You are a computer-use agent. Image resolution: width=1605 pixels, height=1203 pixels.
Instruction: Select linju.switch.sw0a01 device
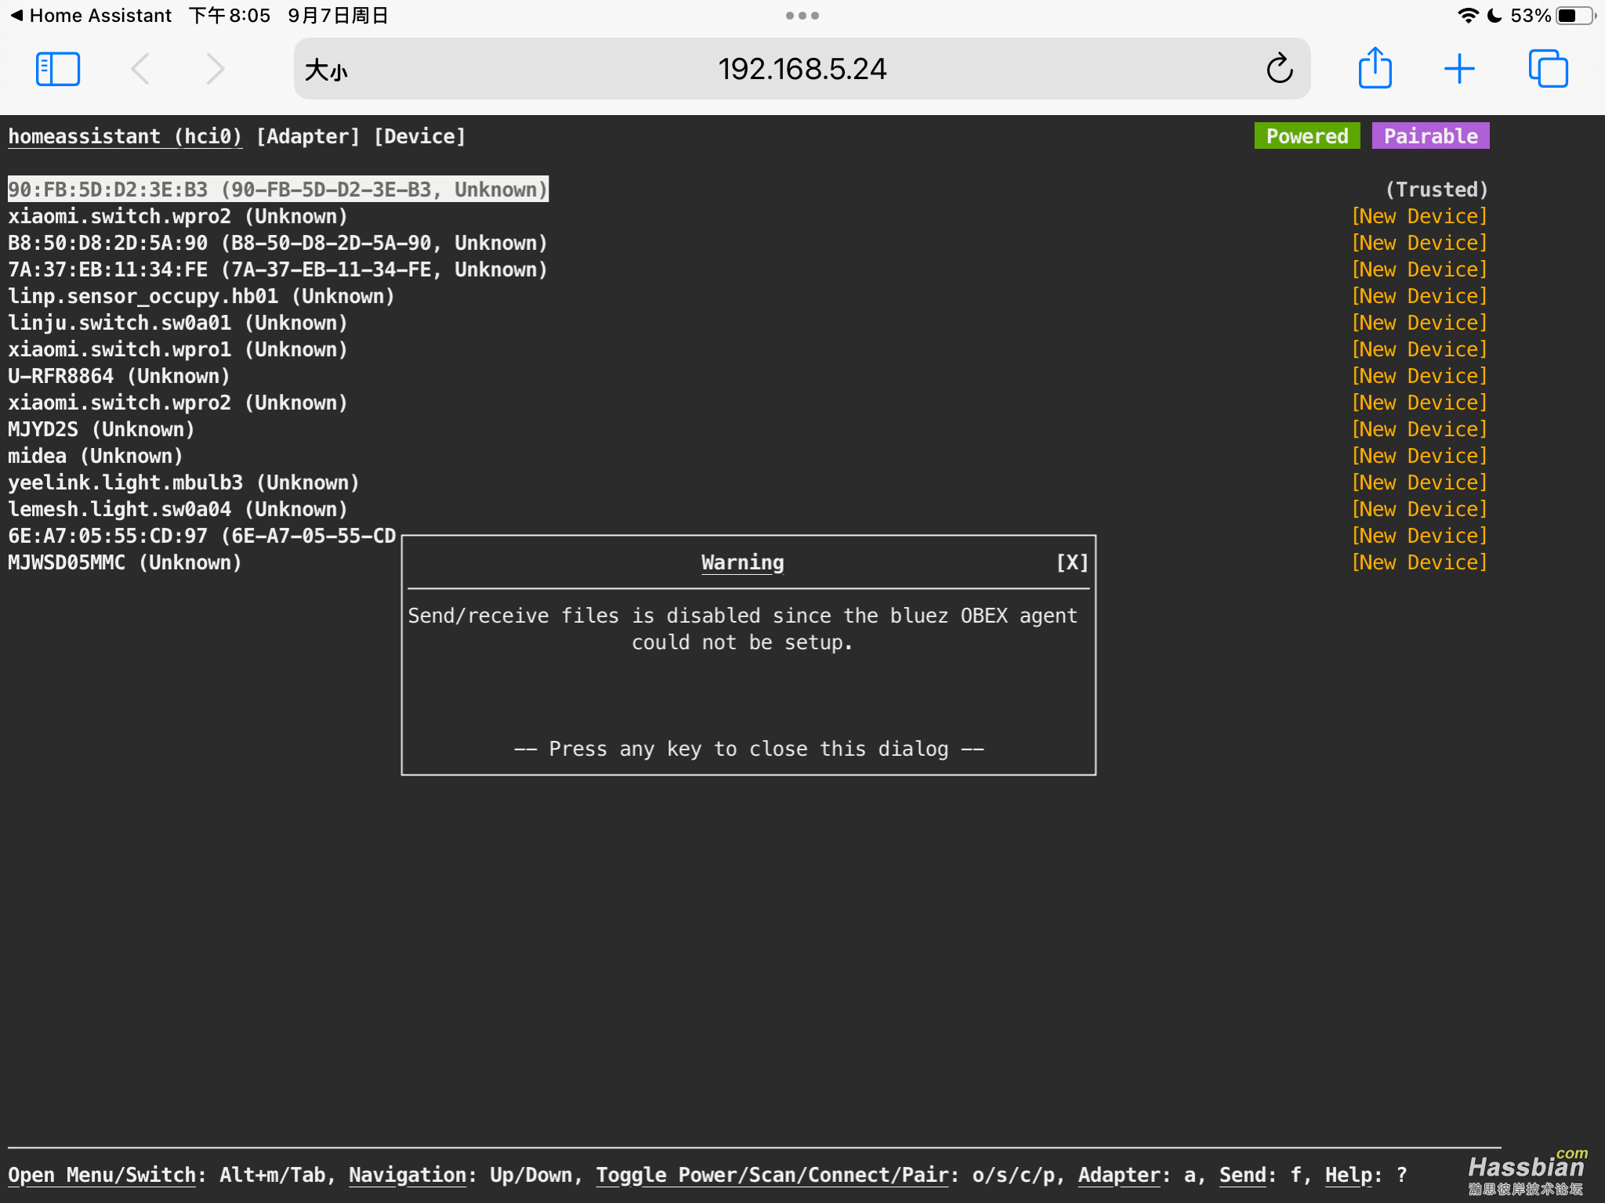[x=178, y=323]
